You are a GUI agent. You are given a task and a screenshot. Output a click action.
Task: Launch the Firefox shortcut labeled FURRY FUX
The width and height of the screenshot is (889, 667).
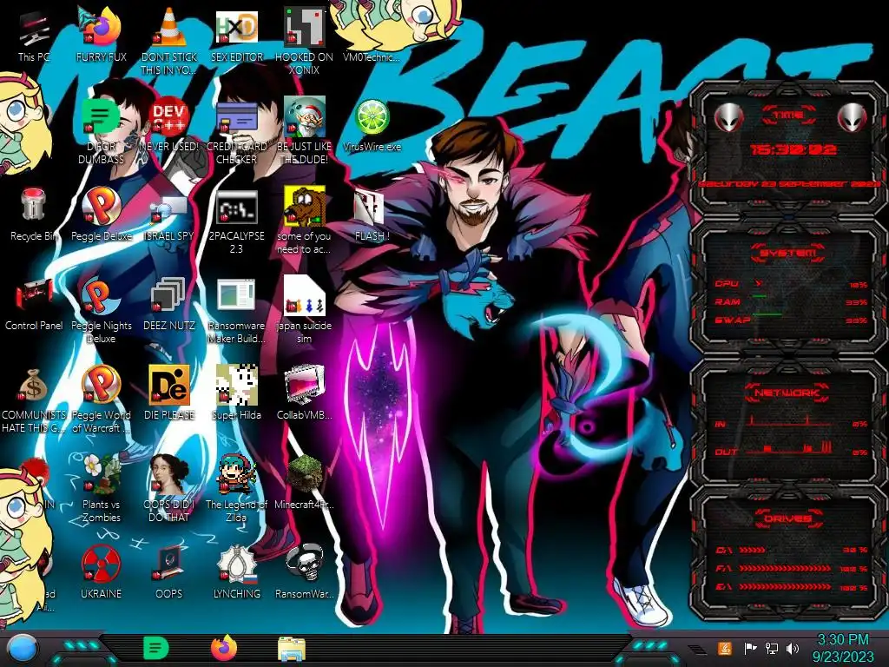tap(101, 35)
